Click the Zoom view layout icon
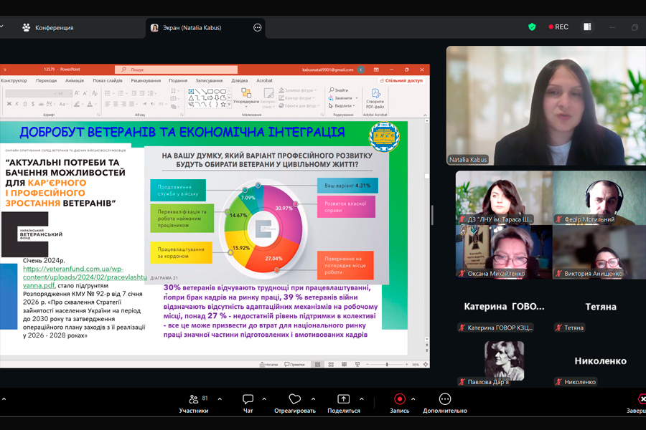646x430 pixels. click(x=587, y=27)
